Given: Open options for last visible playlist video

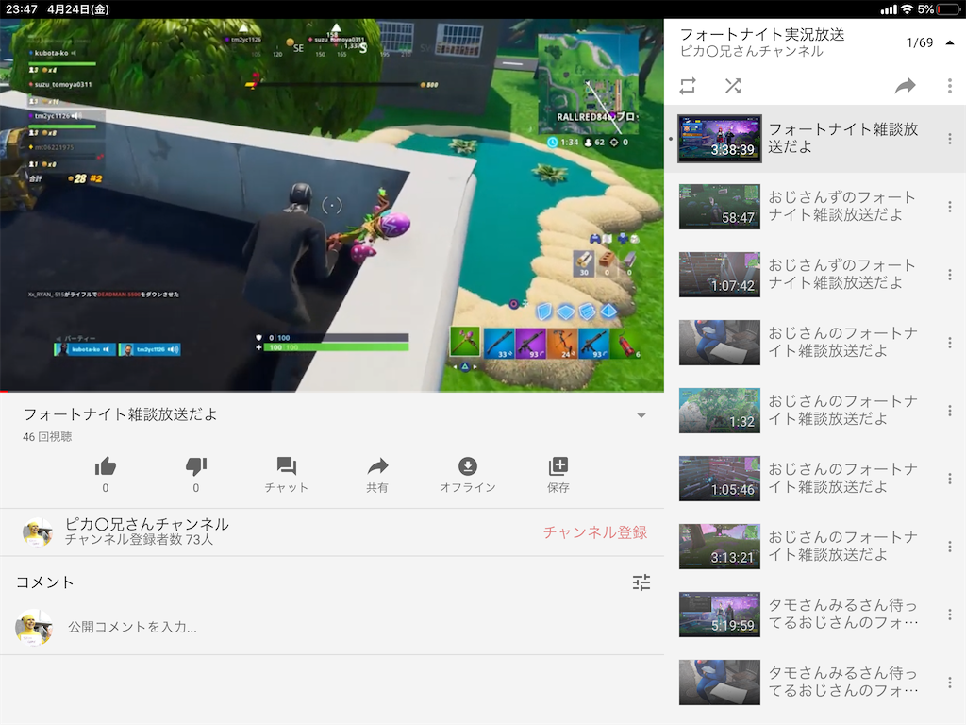Looking at the screenshot, I should pyautogui.click(x=949, y=683).
